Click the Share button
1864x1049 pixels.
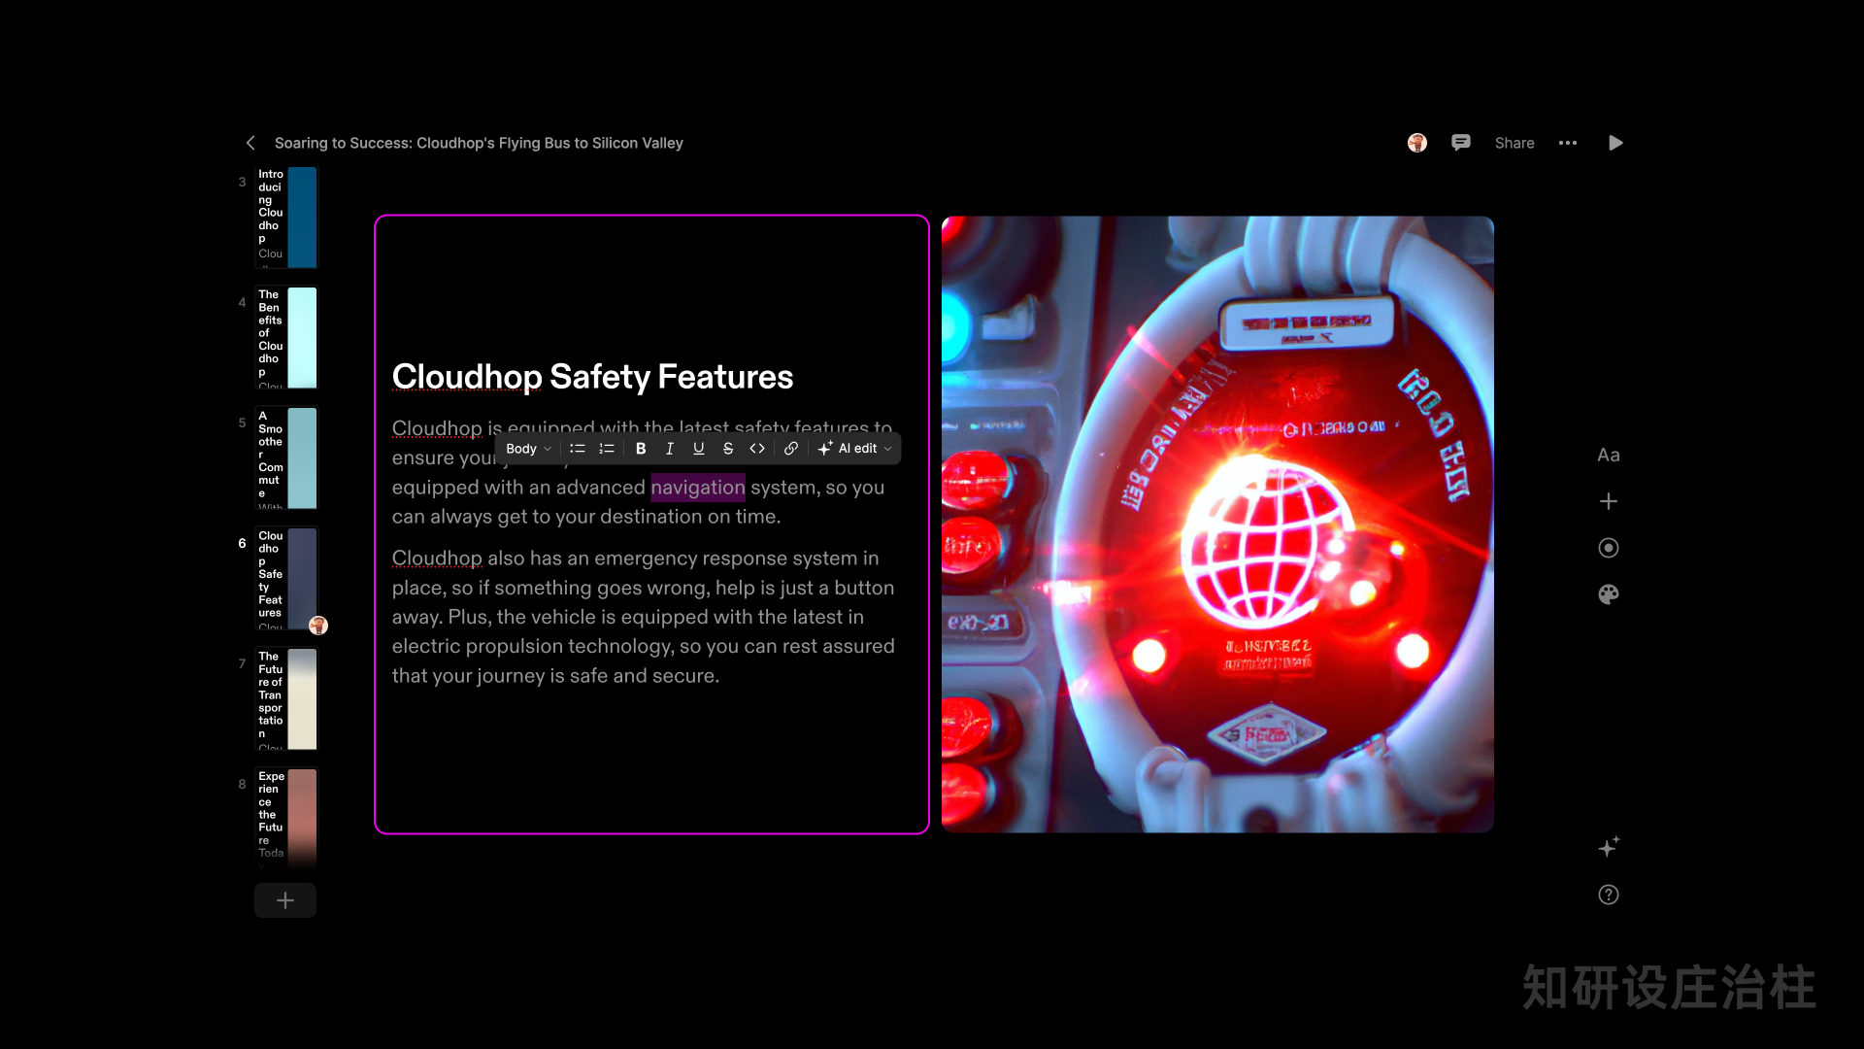pos(1514,143)
